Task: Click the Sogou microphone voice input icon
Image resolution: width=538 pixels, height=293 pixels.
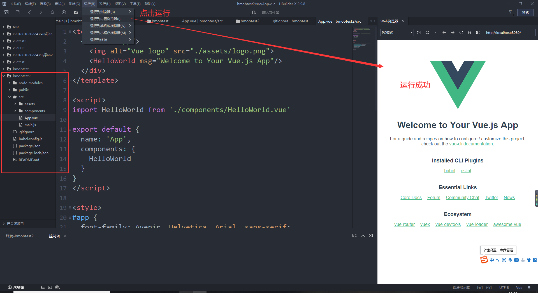Action: pyautogui.click(x=510, y=260)
